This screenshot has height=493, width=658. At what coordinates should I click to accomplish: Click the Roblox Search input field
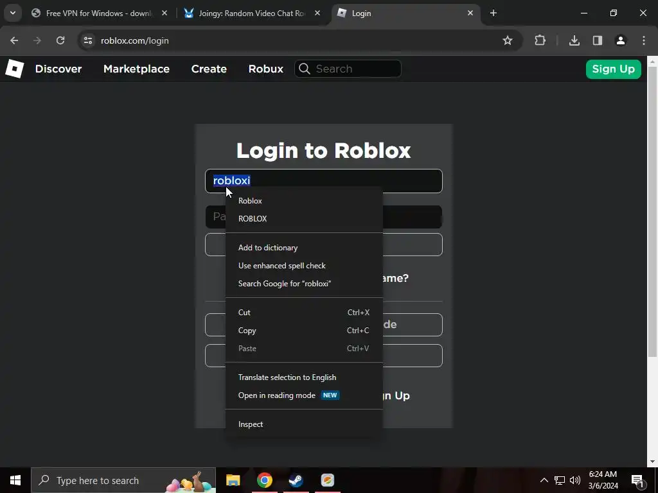(x=348, y=69)
